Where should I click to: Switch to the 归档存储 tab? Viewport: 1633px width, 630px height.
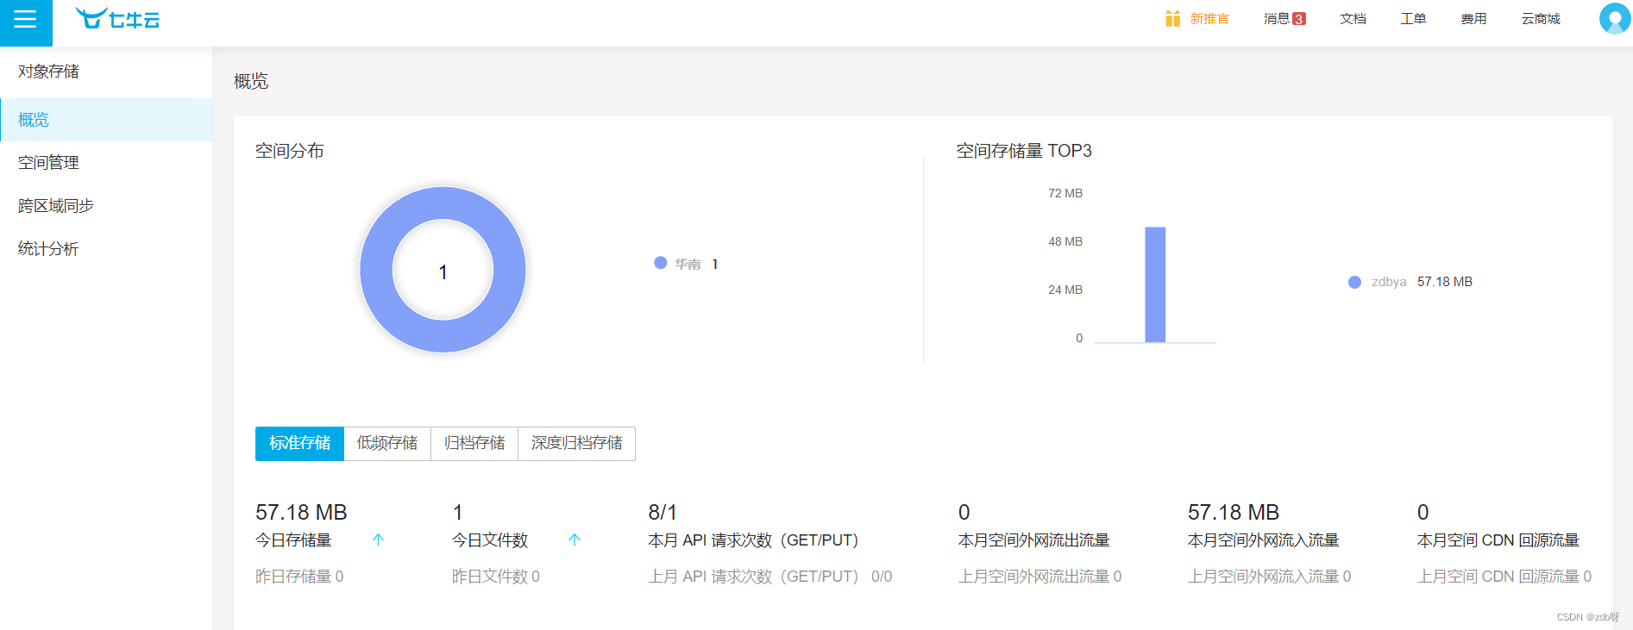pyautogui.click(x=474, y=444)
